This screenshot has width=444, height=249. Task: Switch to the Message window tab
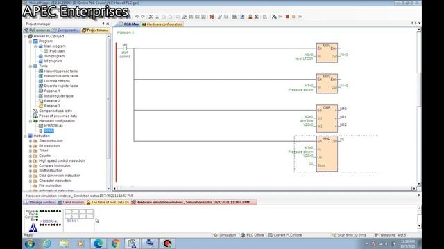tap(40, 202)
